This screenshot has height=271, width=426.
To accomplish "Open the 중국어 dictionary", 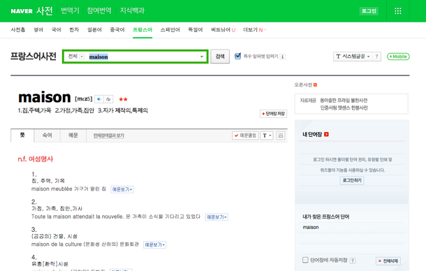I will [x=117, y=29].
